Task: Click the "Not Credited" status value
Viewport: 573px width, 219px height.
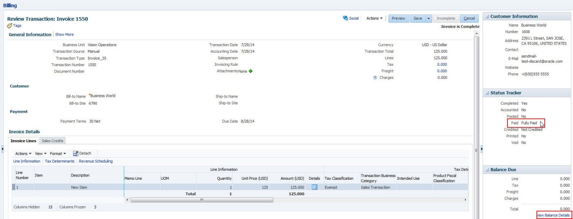Action: coord(532,130)
